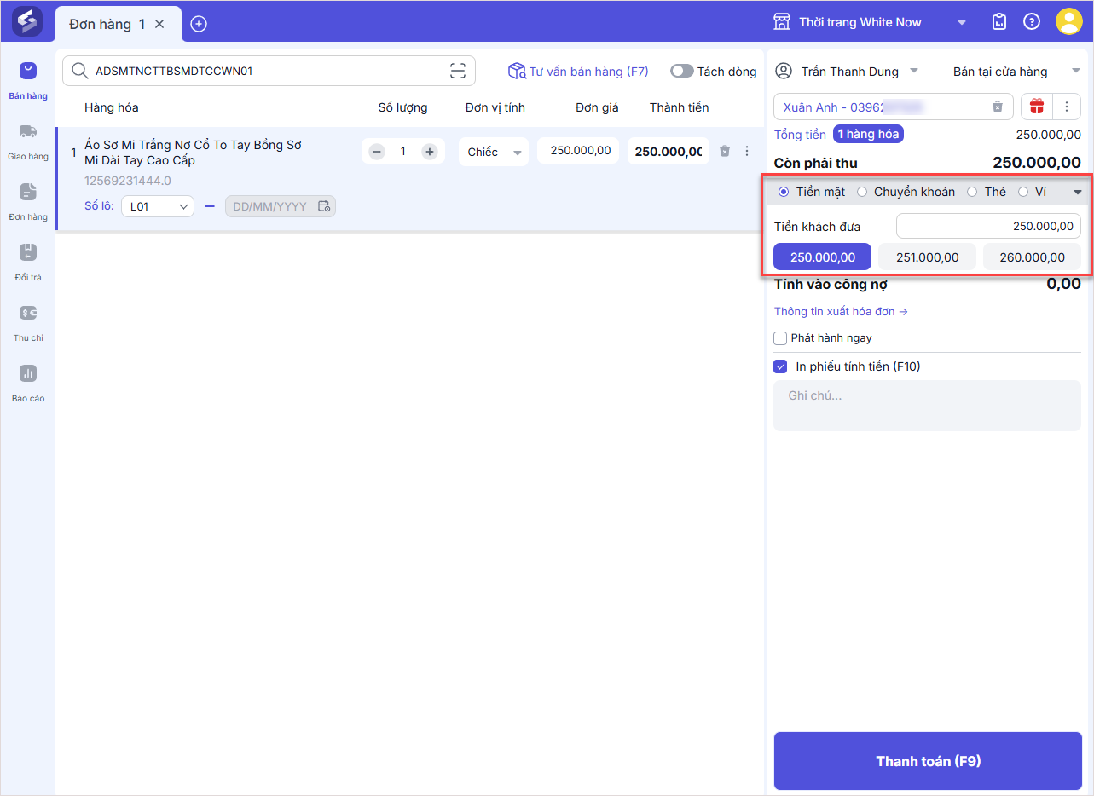Open the expiry date calendar picker

[324, 206]
